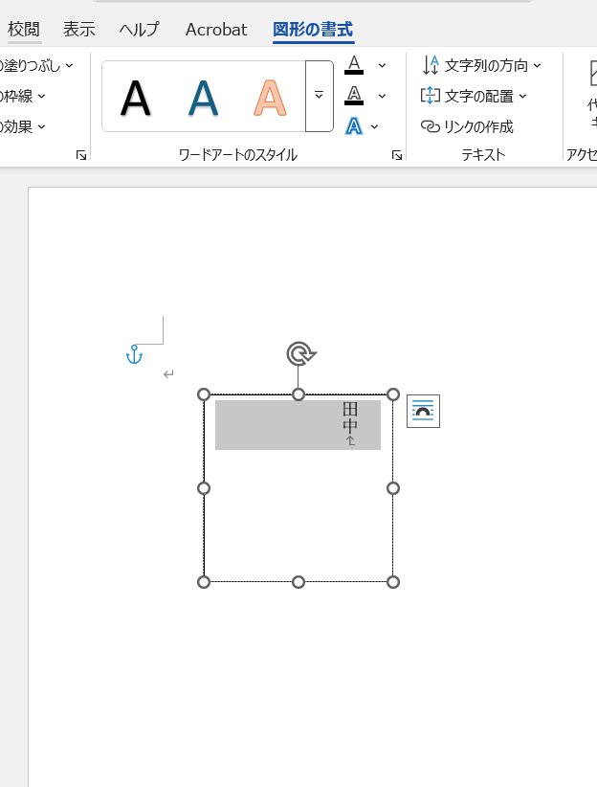The width and height of the screenshot is (597, 787).
Task: Open the text effects dropdown arrow
Action: pyautogui.click(x=374, y=126)
